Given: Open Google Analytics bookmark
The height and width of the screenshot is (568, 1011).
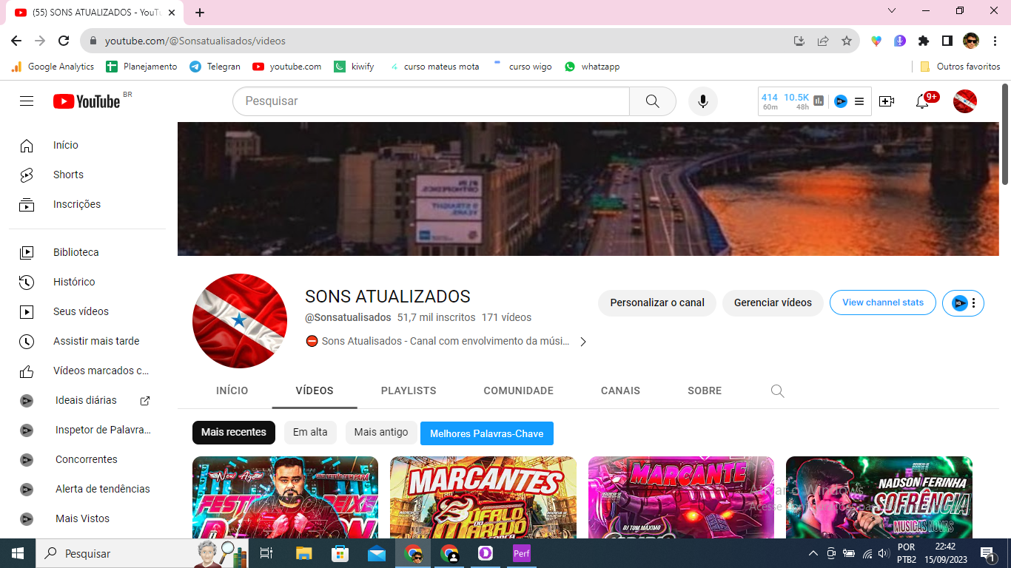Looking at the screenshot, I should (x=53, y=67).
